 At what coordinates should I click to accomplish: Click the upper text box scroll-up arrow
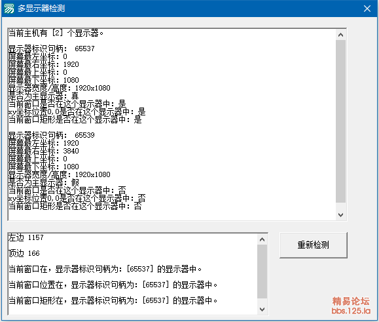pyautogui.click(x=341, y=35)
